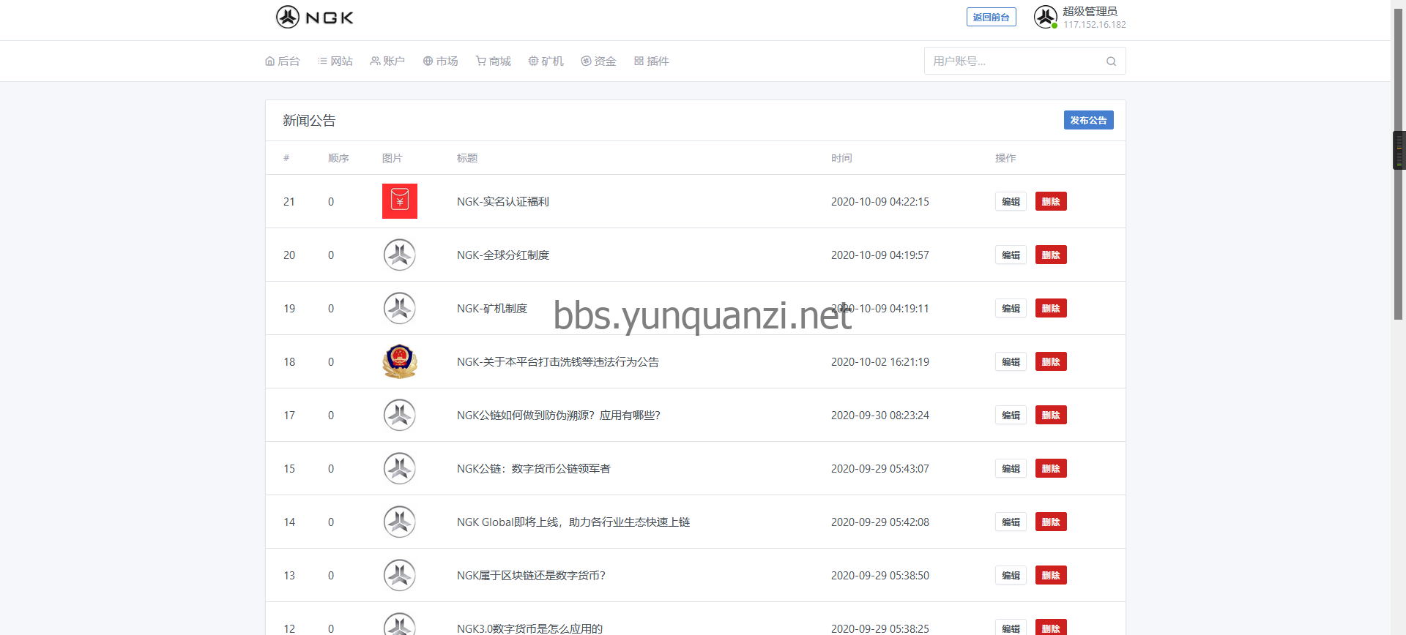The width and height of the screenshot is (1406, 635).
Task: Expand the 商城 shop menu
Action: (x=493, y=61)
